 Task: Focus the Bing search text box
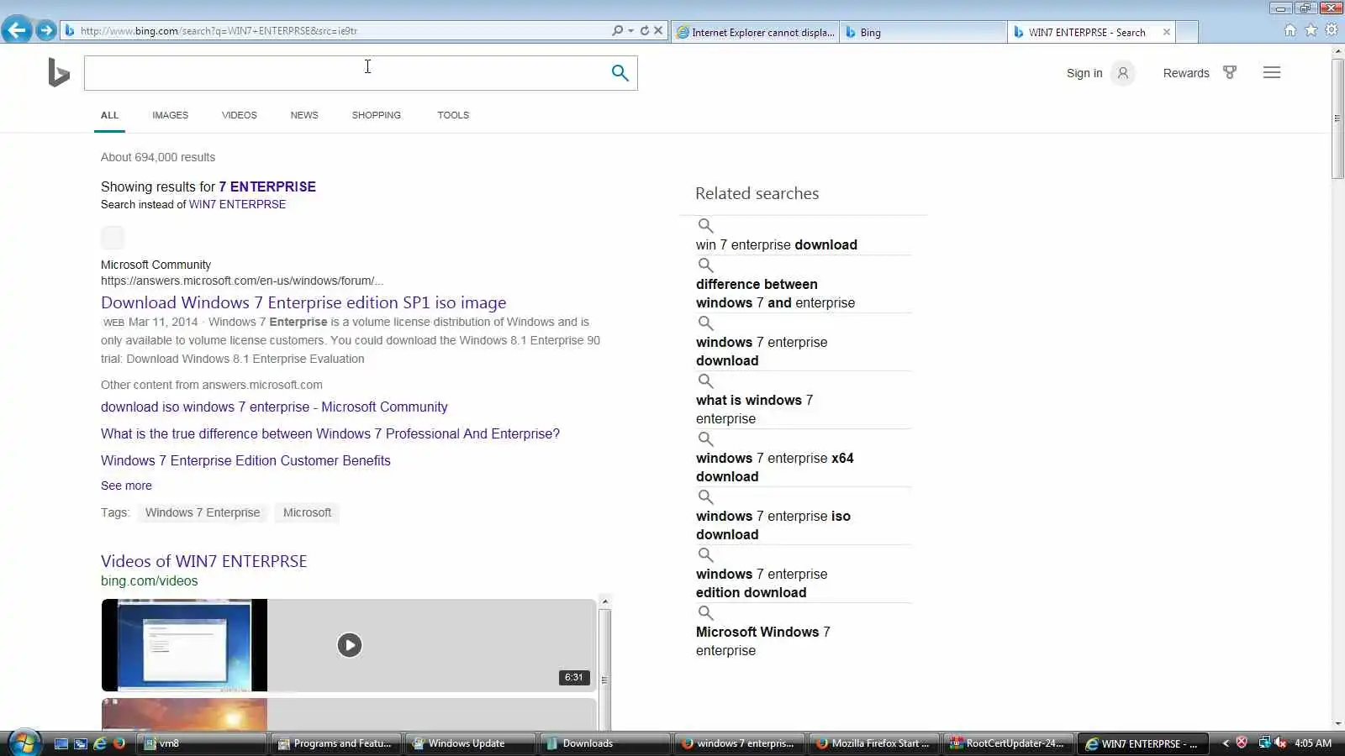tap(345, 73)
